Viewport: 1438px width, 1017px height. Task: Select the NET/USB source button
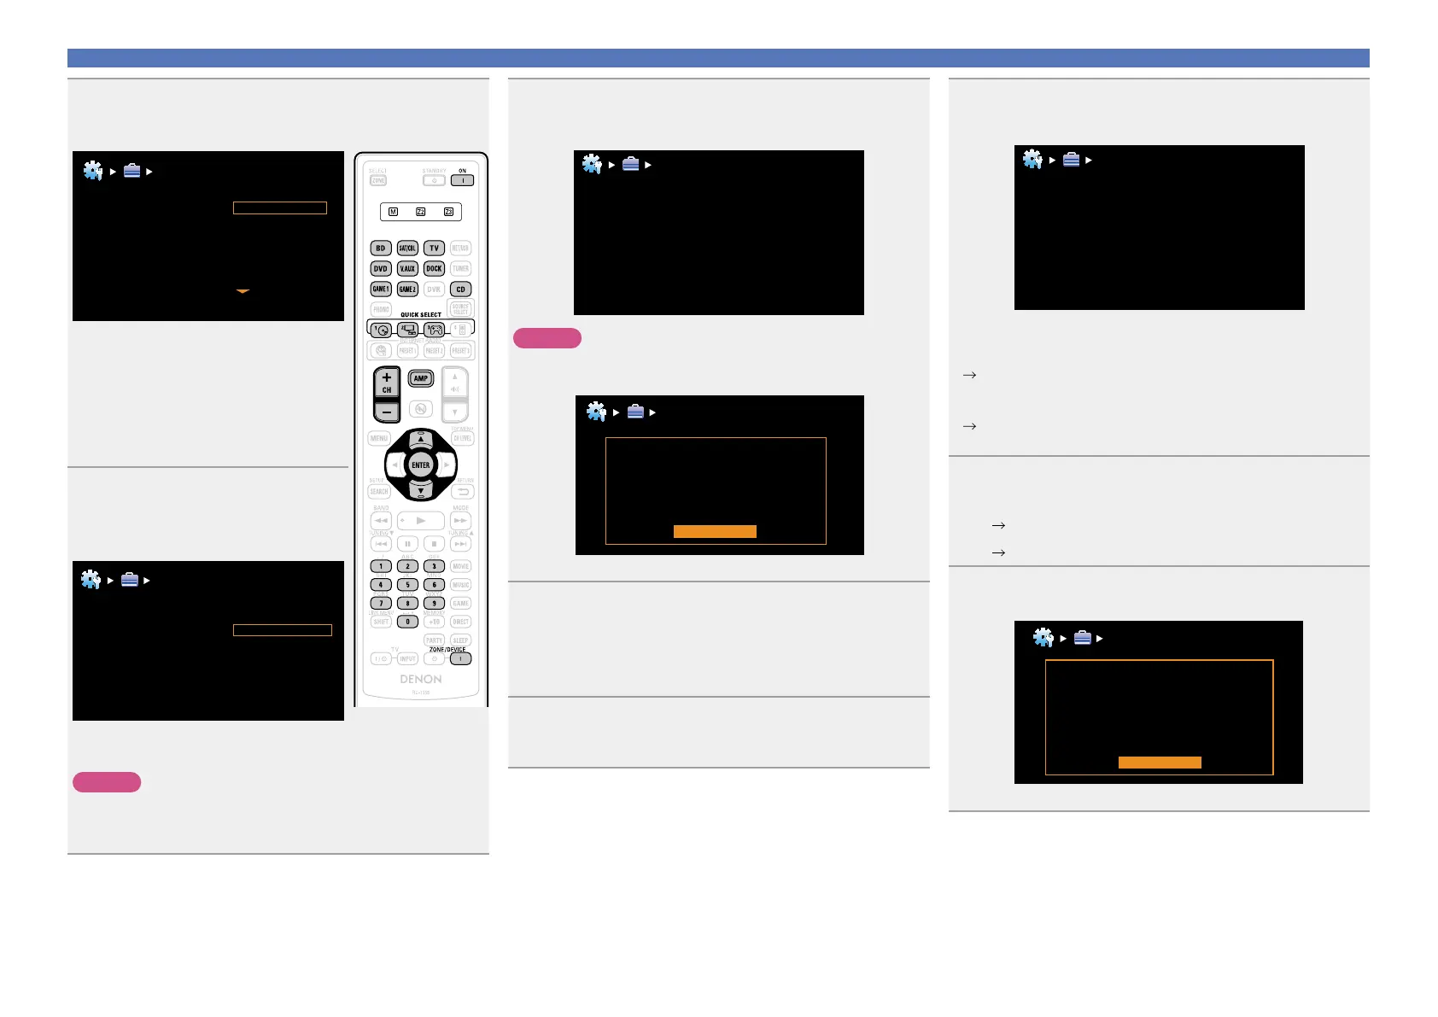tap(461, 248)
